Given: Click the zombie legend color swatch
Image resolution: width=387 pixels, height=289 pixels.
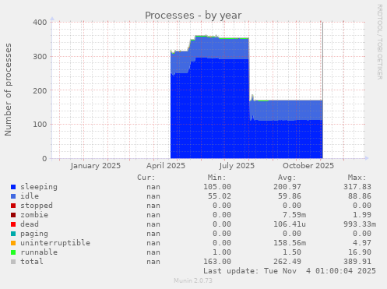Looking at the screenshot, I should click(13, 215).
